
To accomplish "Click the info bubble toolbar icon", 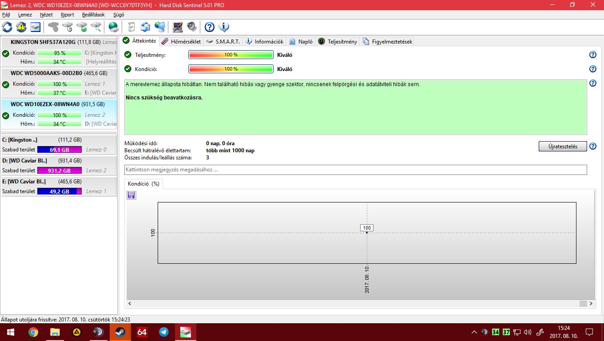I will (x=224, y=27).
